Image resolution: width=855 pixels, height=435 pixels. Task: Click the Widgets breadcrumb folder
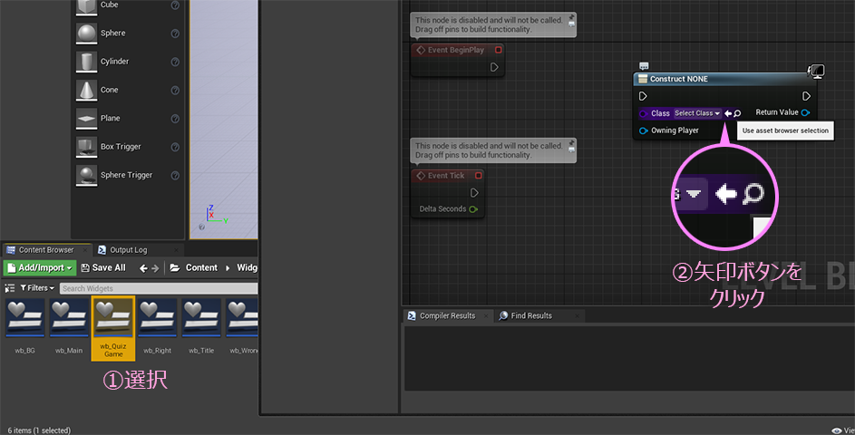[247, 267]
